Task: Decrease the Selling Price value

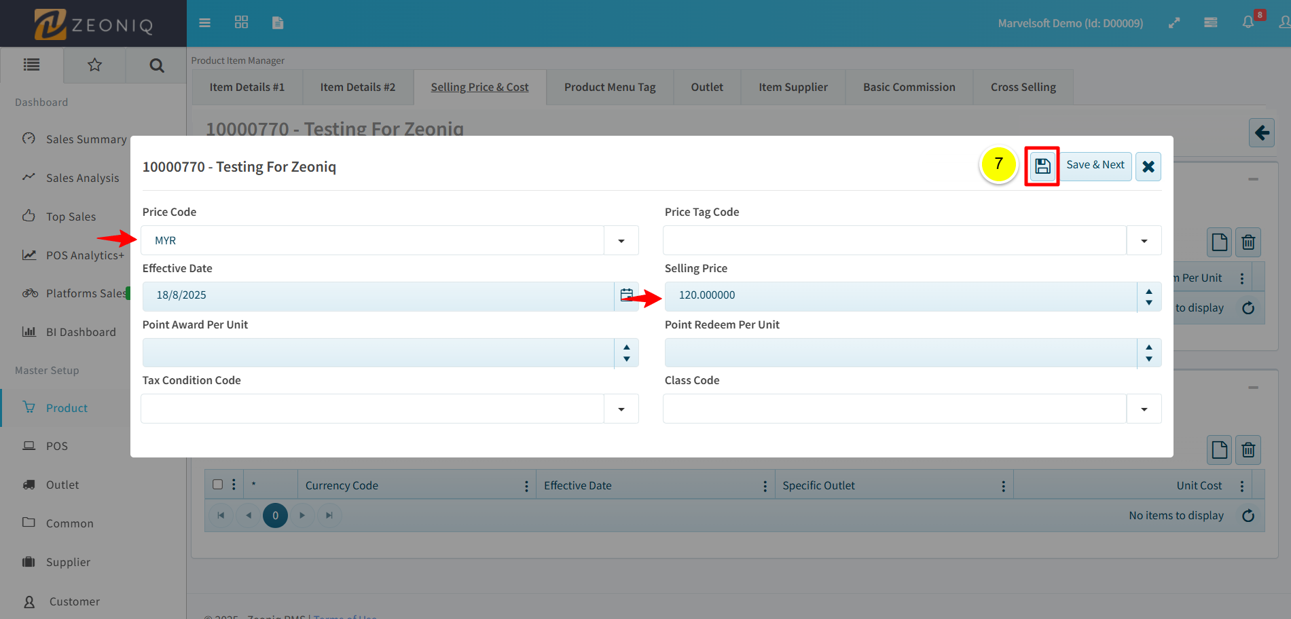Action: tap(1149, 303)
